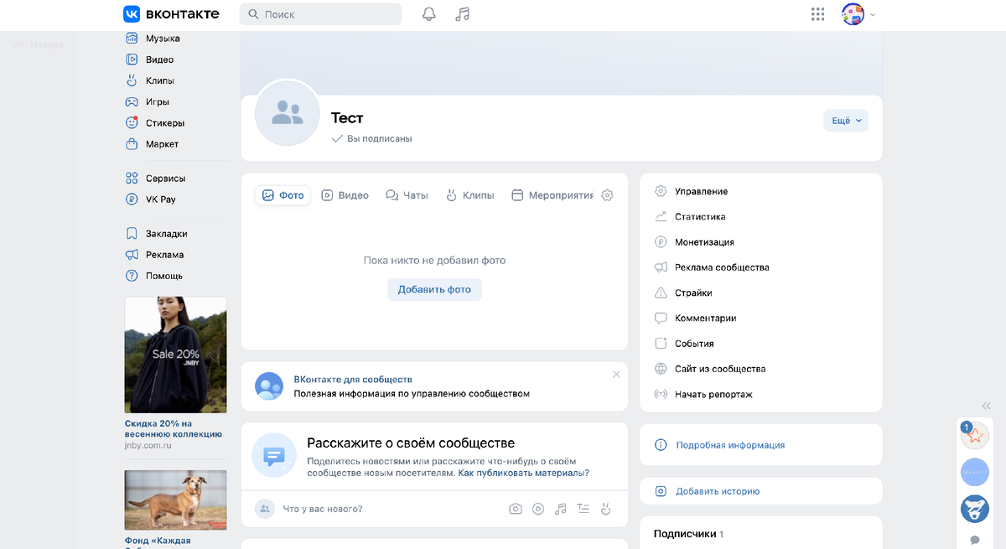Open the sticker picker in the post composer

(x=605, y=508)
